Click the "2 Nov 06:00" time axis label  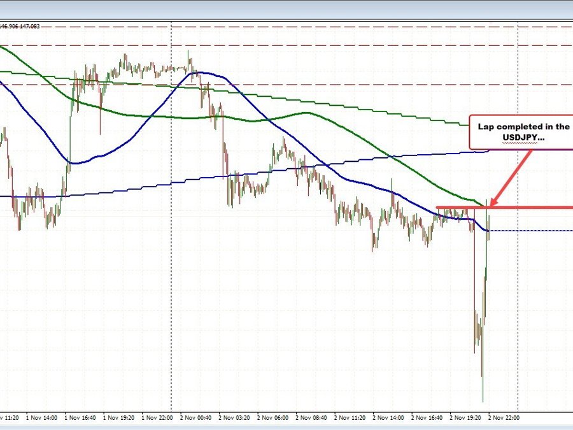click(x=273, y=418)
